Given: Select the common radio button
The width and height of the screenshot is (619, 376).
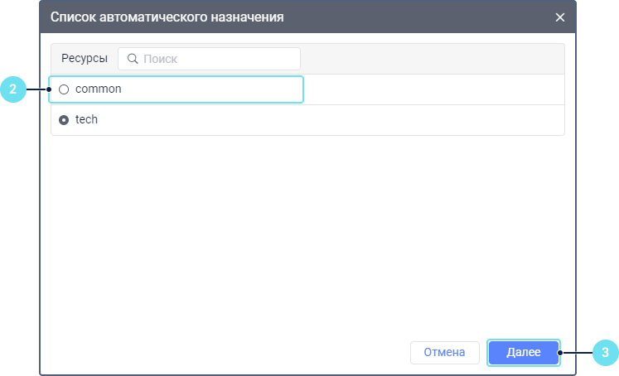Looking at the screenshot, I should pos(64,89).
